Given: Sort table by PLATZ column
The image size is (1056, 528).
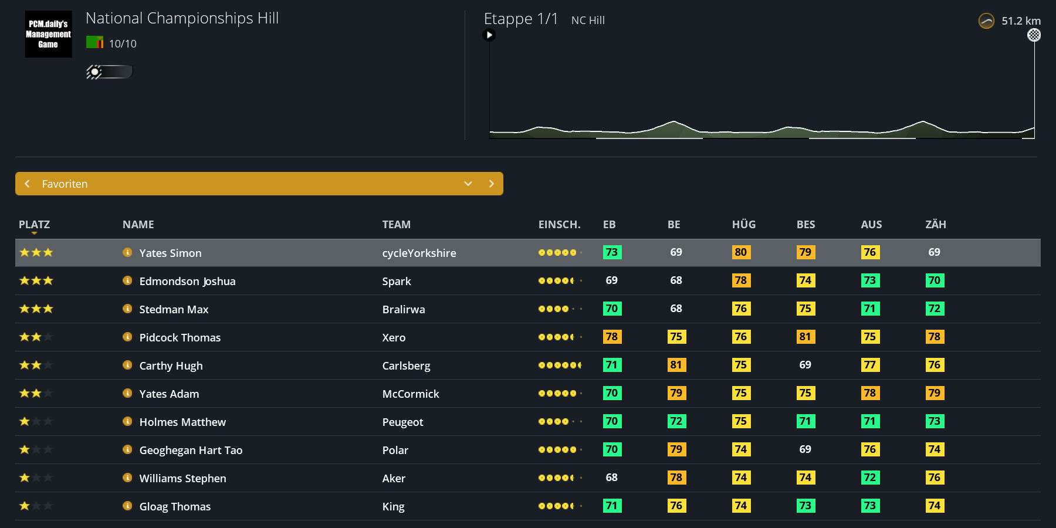Looking at the screenshot, I should click(34, 225).
